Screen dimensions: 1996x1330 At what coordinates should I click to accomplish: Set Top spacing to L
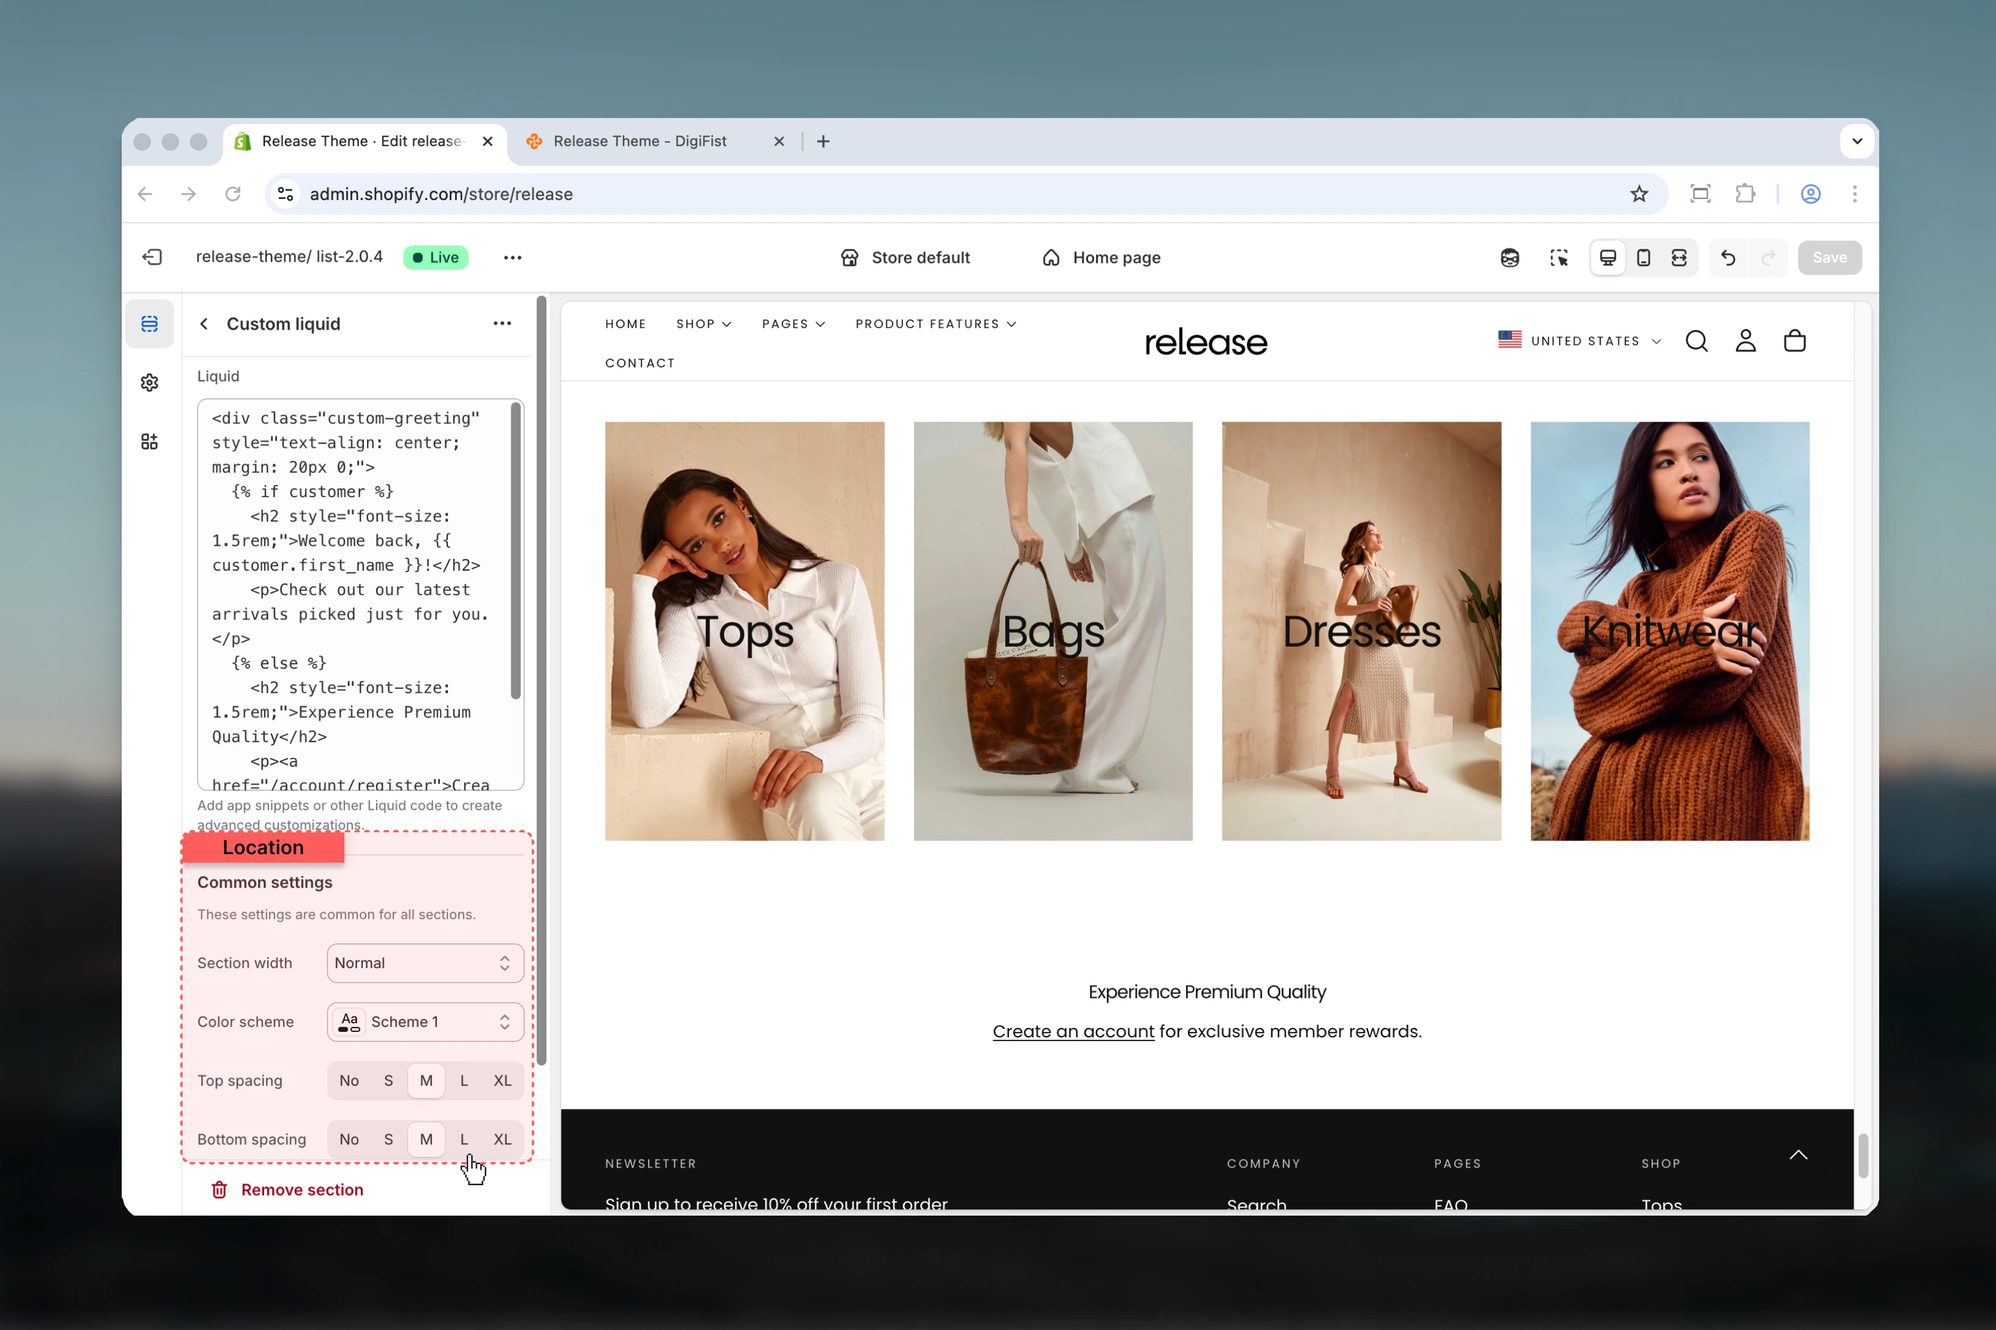click(464, 1081)
